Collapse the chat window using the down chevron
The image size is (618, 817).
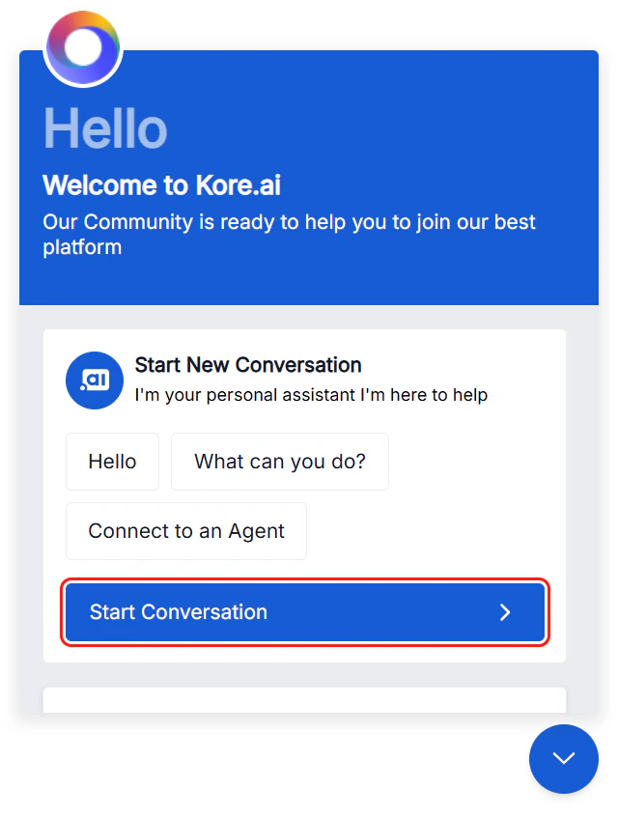564,759
